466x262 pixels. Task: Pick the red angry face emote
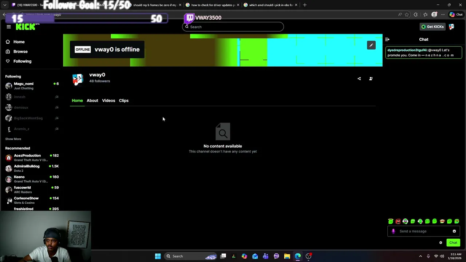pyautogui.click(x=398, y=221)
